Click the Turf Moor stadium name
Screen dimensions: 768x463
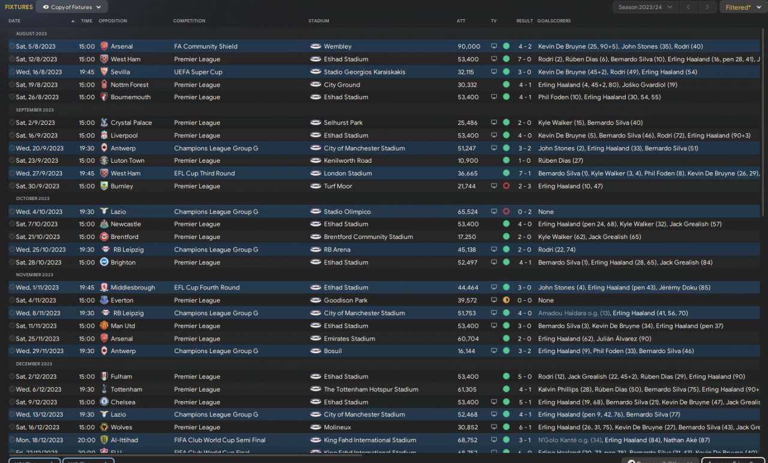338,186
